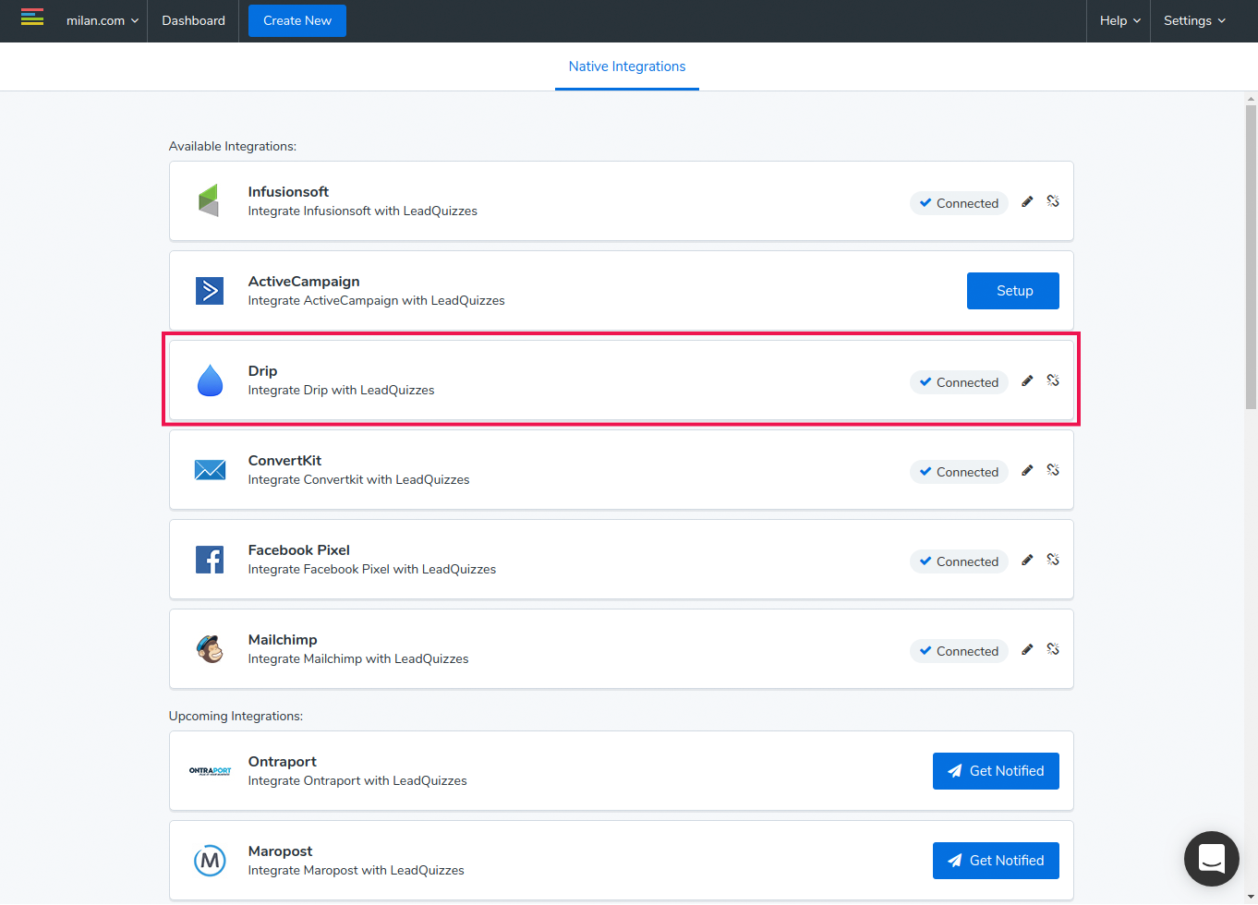The height and width of the screenshot is (905, 1258).
Task: Disconnect Facebook Pixel using unlink icon
Action: [x=1053, y=560]
